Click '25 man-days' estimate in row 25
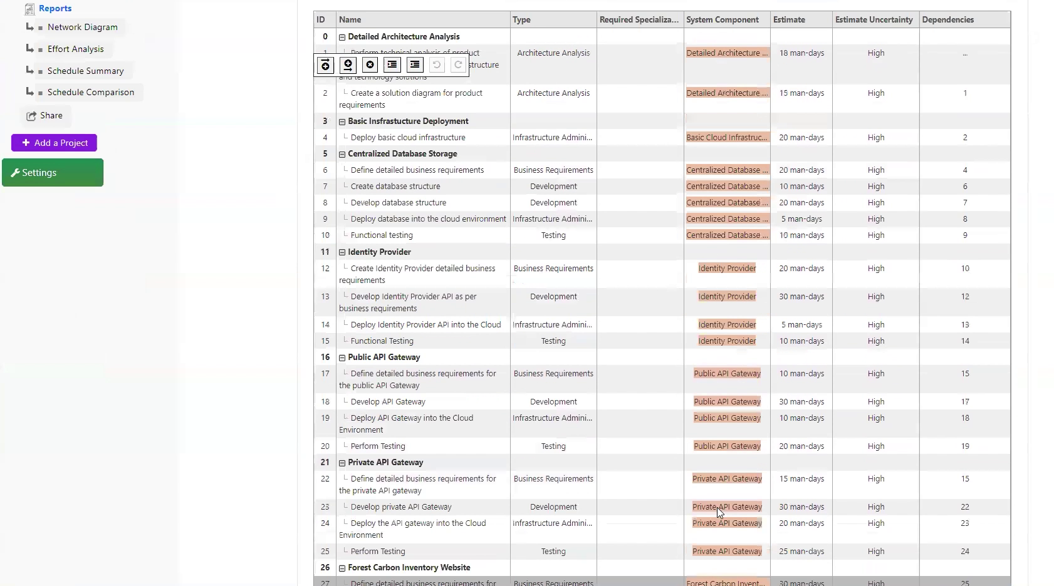 tap(801, 552)
